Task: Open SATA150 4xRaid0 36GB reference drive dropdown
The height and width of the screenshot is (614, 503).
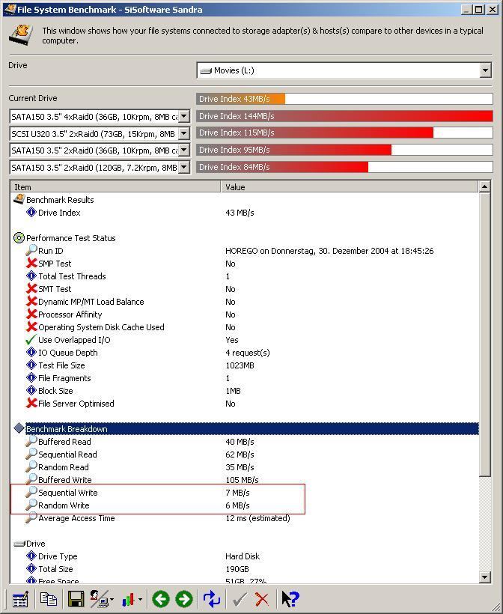Action: pos(100,116)
